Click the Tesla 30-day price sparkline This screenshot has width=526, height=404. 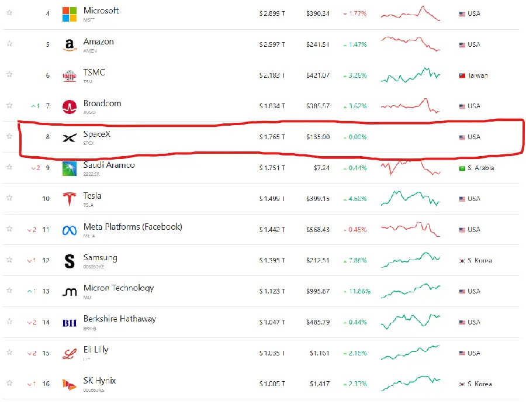410,198
